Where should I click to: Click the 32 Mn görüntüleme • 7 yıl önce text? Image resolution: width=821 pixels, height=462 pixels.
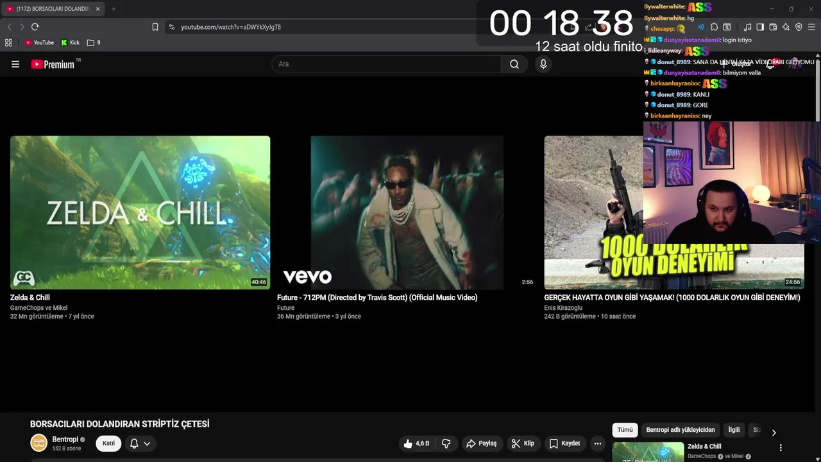pos(52,316)
